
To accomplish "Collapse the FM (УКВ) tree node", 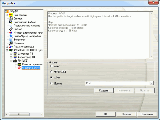I will point(11,61).
